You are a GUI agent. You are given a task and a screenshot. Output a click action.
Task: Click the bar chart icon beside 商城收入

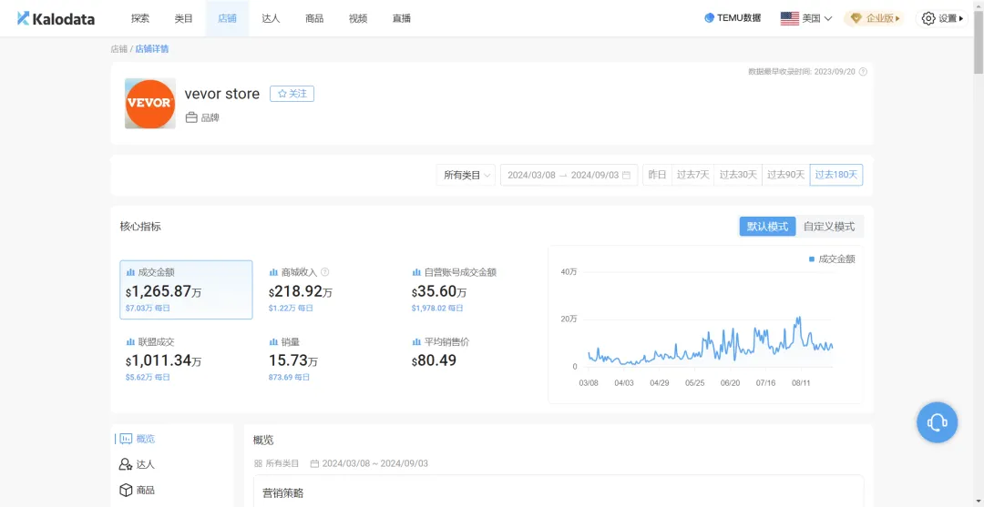[273, 272]
